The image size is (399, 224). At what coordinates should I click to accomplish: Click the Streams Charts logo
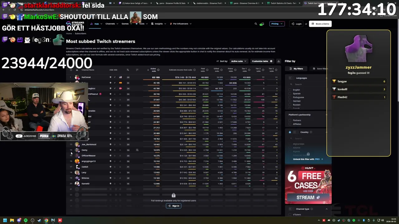click(75, 24)
